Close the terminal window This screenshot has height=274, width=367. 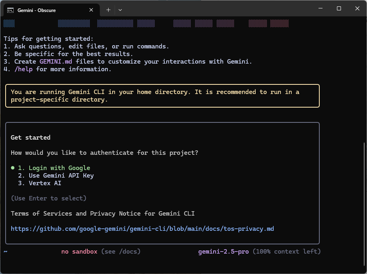pos(357,8)
